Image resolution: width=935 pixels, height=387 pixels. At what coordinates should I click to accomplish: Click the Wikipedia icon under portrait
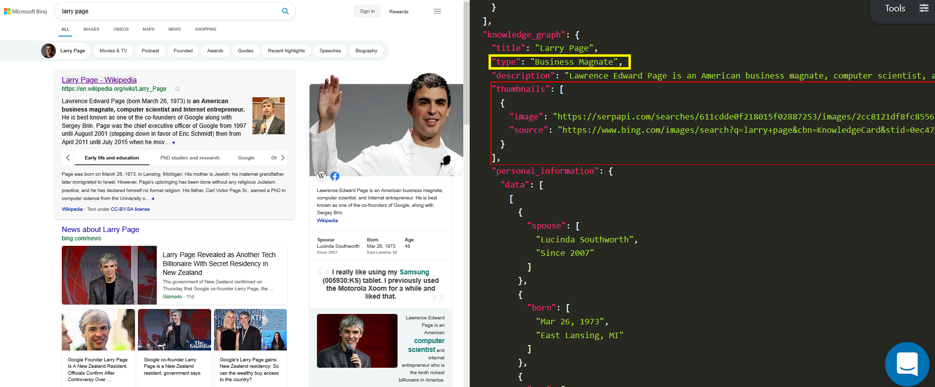click(321, 176)
